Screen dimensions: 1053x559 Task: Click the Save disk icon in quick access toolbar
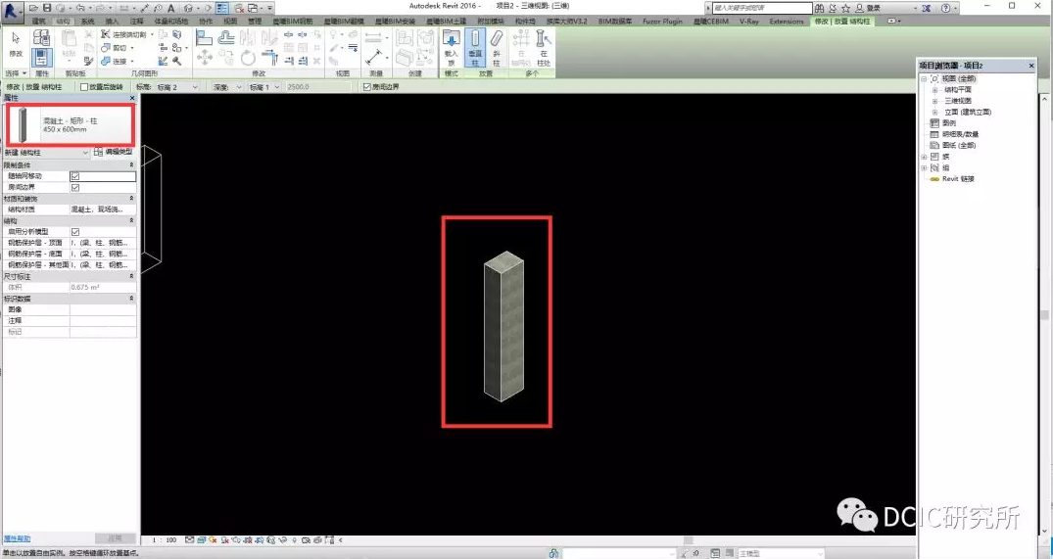47,8
